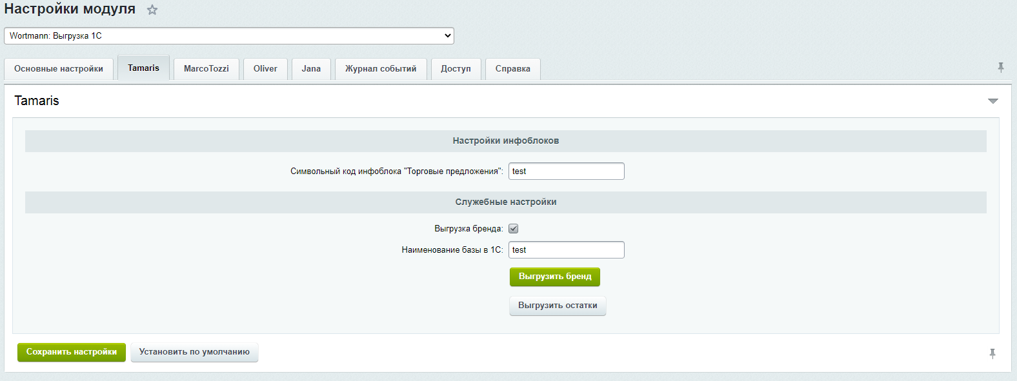Focus the Наименование базы в 1С field
This screenshot has width=1017, height=381.
click(566, 250)
